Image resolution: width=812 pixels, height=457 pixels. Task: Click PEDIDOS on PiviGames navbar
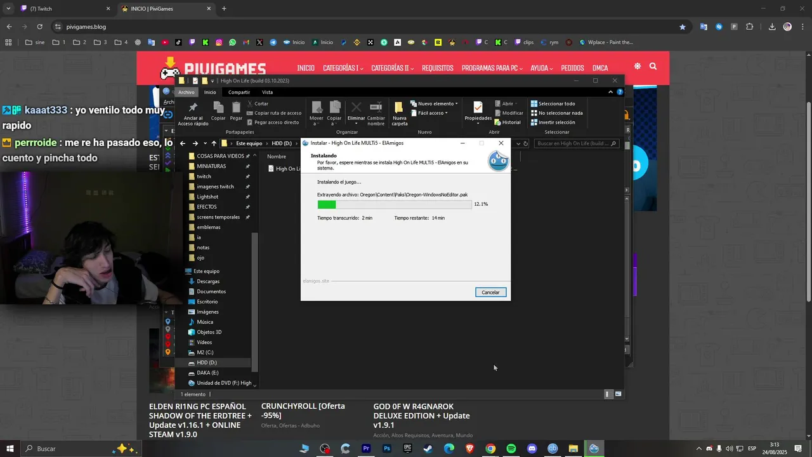572,68
